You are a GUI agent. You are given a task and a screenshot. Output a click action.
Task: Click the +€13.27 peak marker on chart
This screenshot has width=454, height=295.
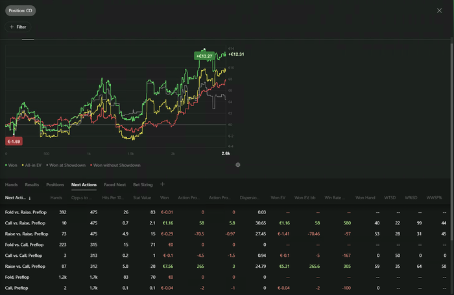(204, 56)
